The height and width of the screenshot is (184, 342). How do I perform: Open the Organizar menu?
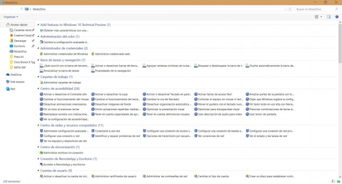pos(11,17)
